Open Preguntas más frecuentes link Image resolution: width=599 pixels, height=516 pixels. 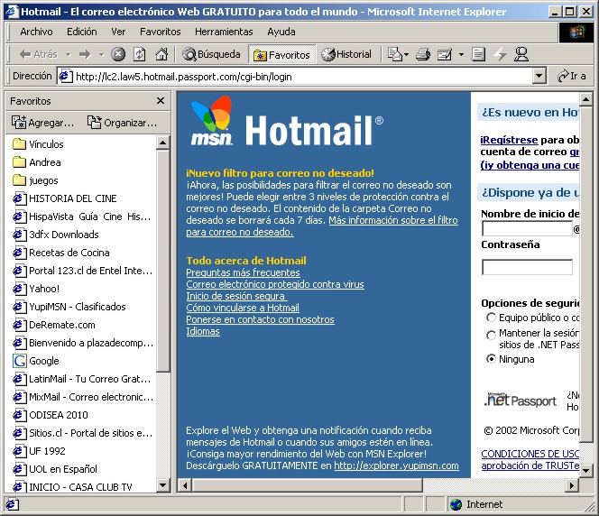tap(243, 272)
